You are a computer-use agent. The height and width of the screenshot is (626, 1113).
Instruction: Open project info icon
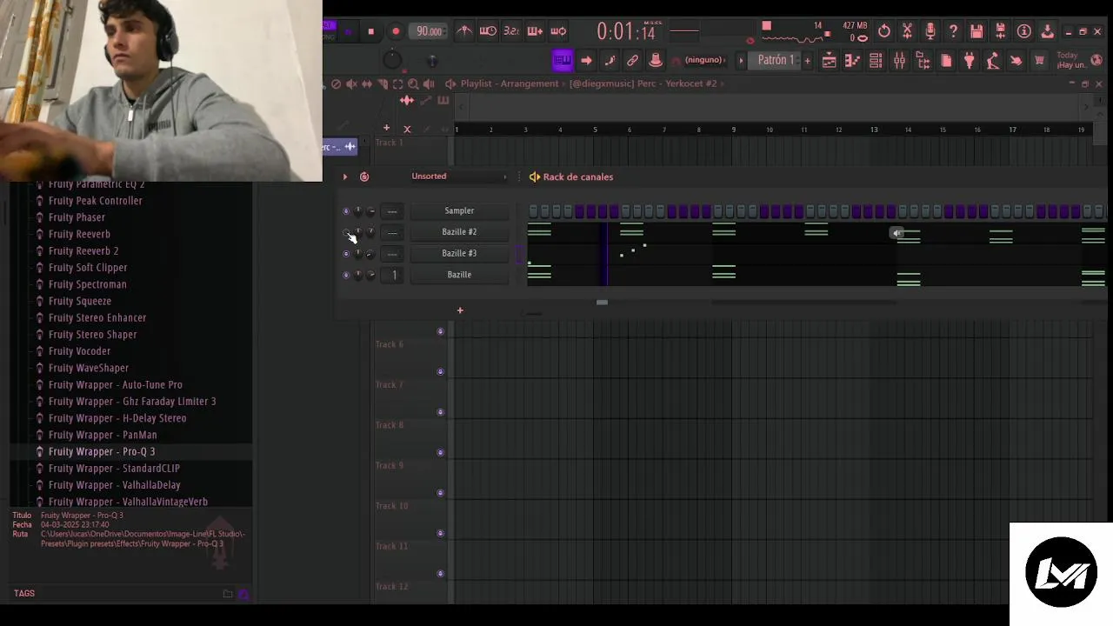coord(1024,31)
